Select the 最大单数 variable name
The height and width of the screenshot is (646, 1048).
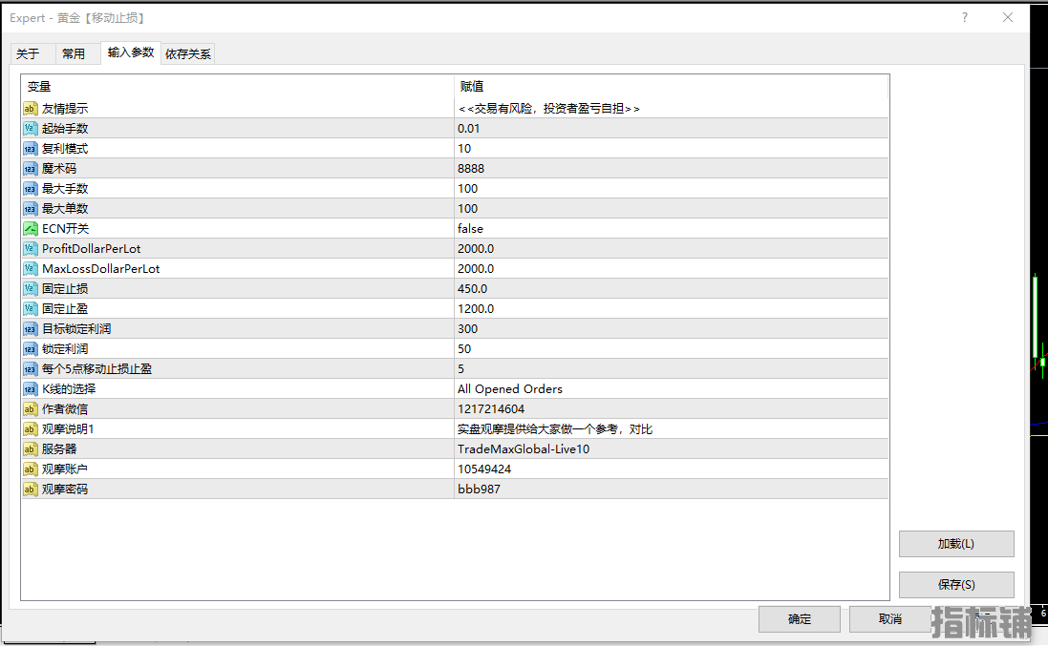tap(65, 208)
